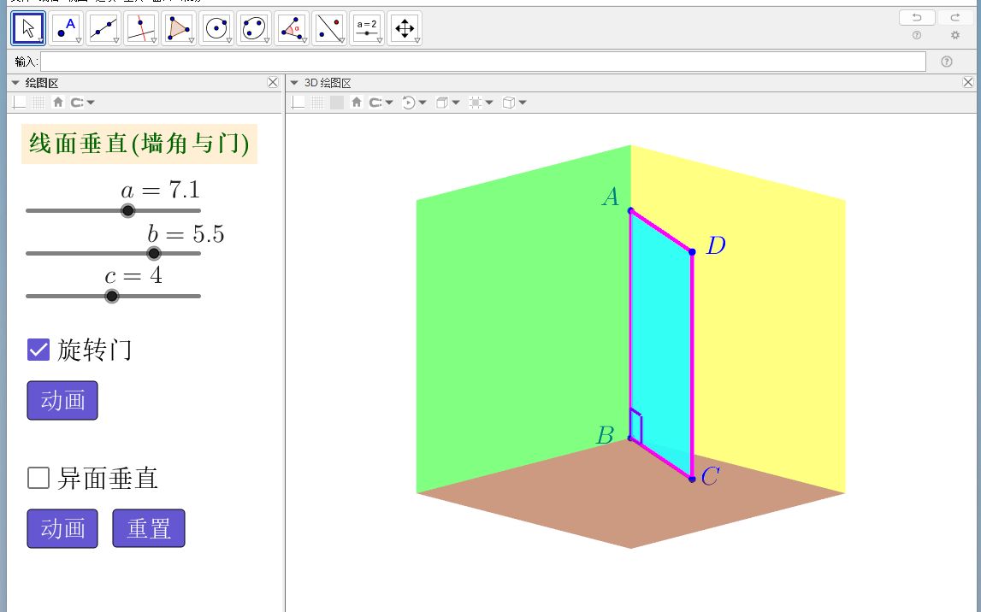Collapse the 3D 绘图区 style bar triangle
The image size is (981, 612).
[x=295, y=83]
